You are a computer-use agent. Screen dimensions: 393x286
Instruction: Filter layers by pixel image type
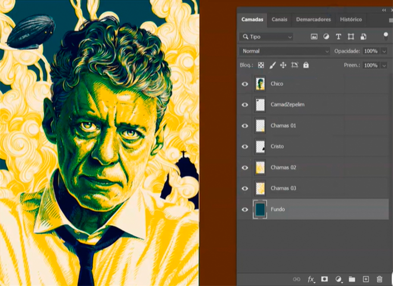(x=314, y=37)
